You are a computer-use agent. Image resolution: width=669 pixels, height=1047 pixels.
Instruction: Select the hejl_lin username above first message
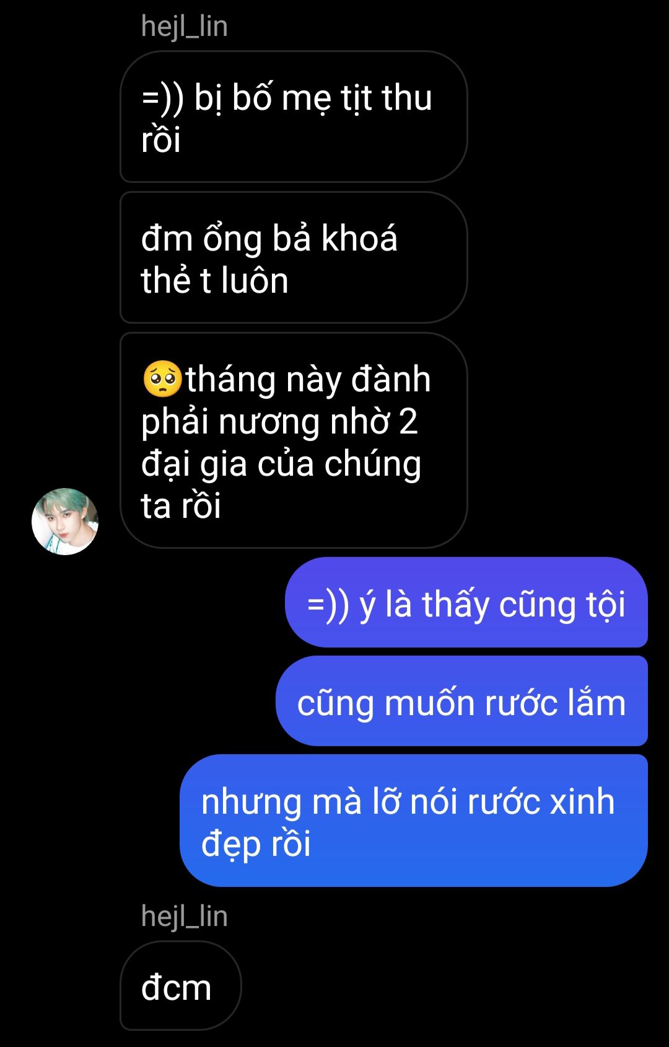point(185,27)
